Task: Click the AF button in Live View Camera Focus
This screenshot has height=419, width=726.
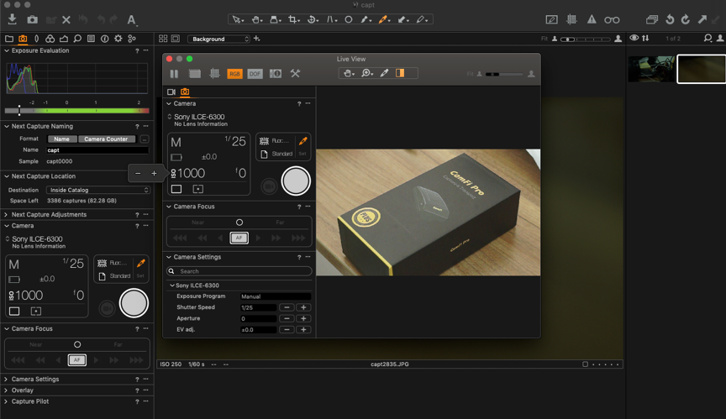Action: (x=239, y=238)
